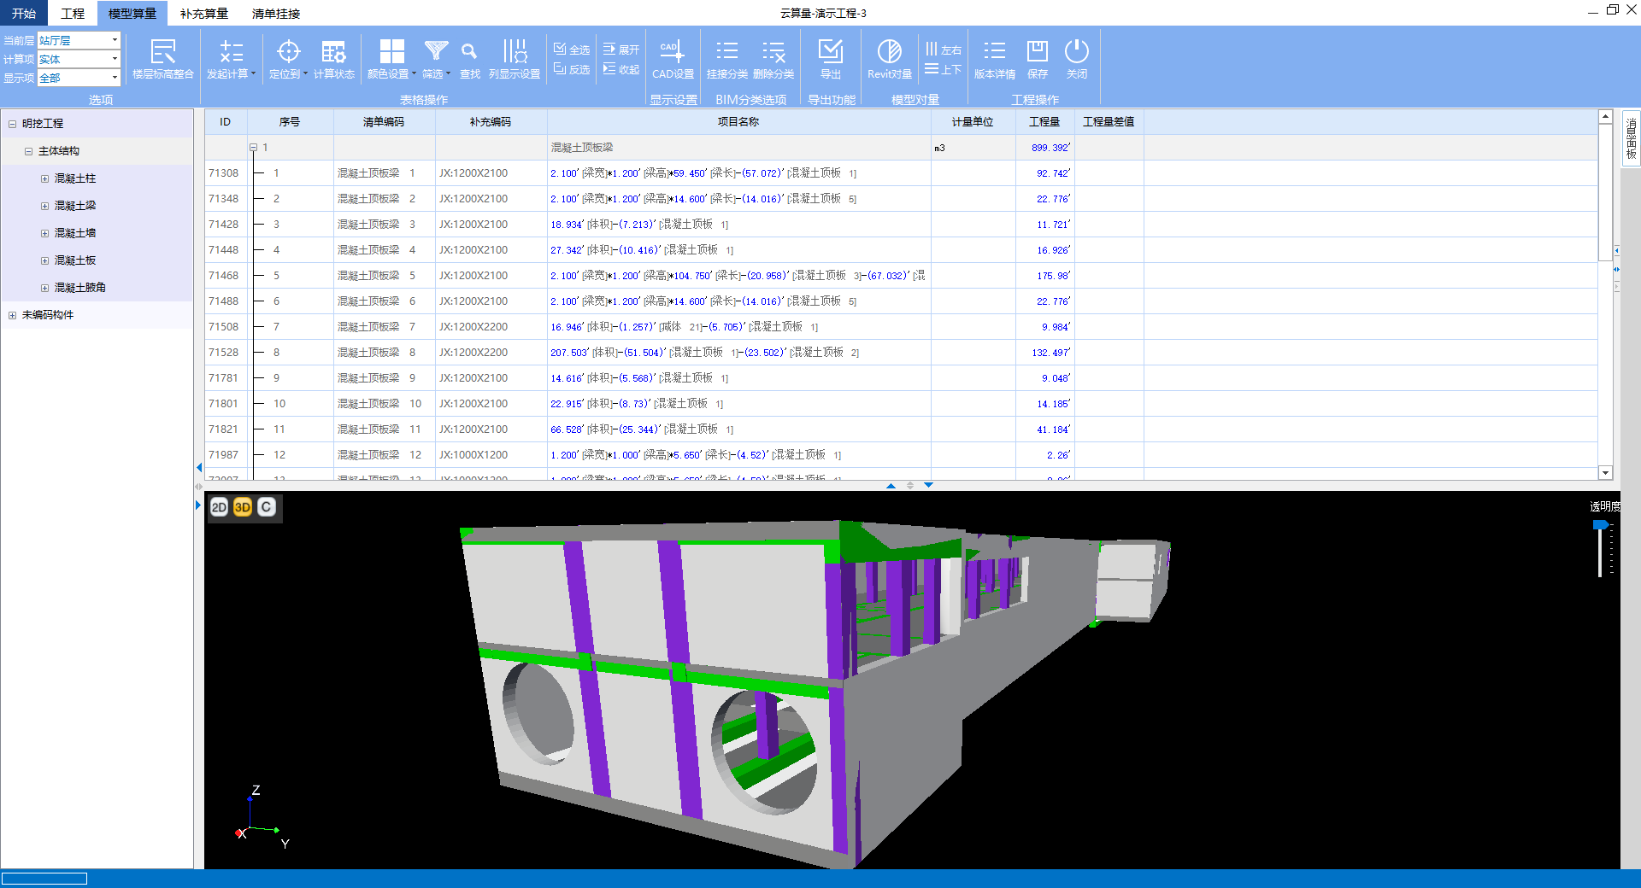Toggle the 全选 select-all option

pos(572,50)
